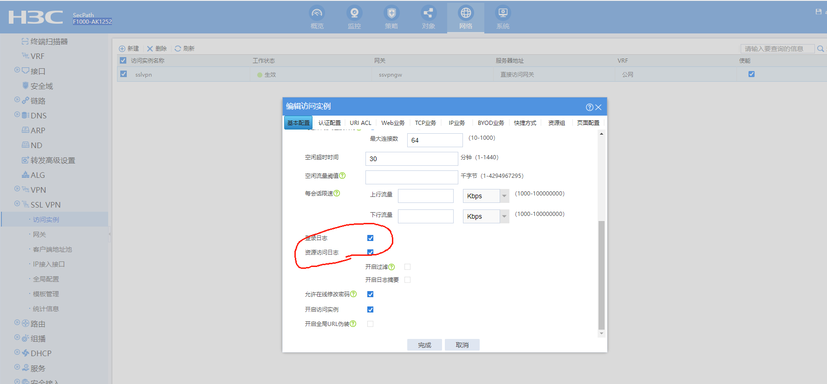The image size is (827, 384).
Task: Open the VRF sidebar item
Action: tap(33, 56)
